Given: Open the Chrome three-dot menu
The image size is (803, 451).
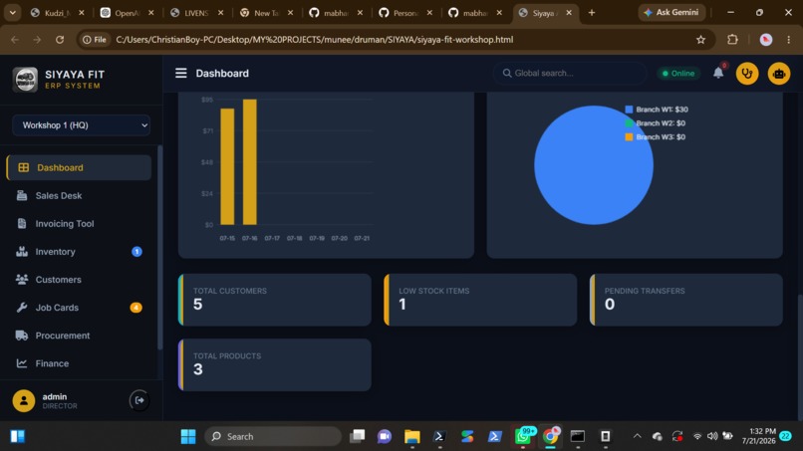Looking at the screenshot, I should 789,40.
